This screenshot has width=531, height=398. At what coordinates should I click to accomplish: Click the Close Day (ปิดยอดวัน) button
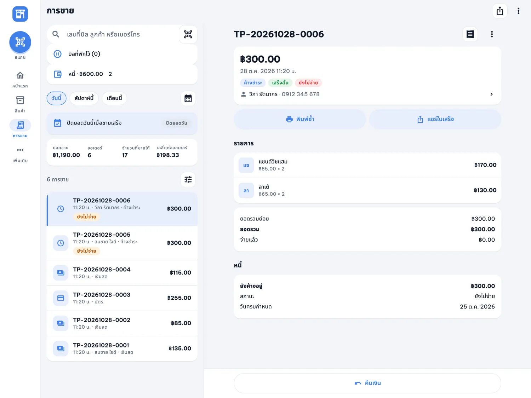177,123
